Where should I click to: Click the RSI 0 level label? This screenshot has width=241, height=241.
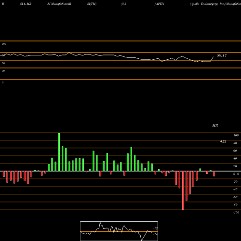pyautogui.click(x=2, y=82)
